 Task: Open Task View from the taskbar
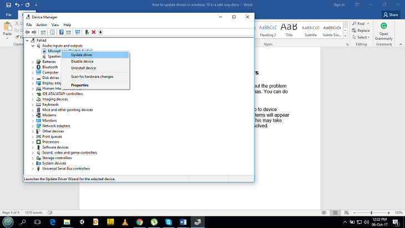[38, 222]
